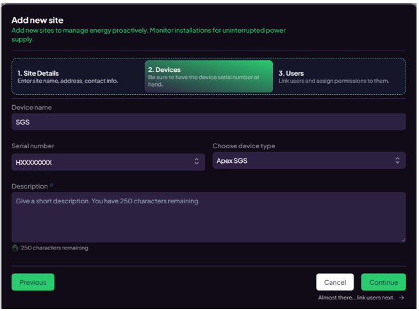
Task: Open the Serial number HXXXXXXXX combo box
Action: [x=108, y=162]
